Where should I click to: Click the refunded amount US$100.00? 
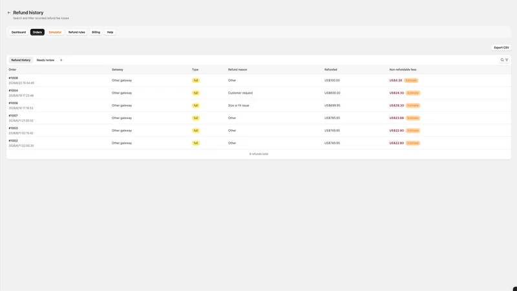(332, 80)
